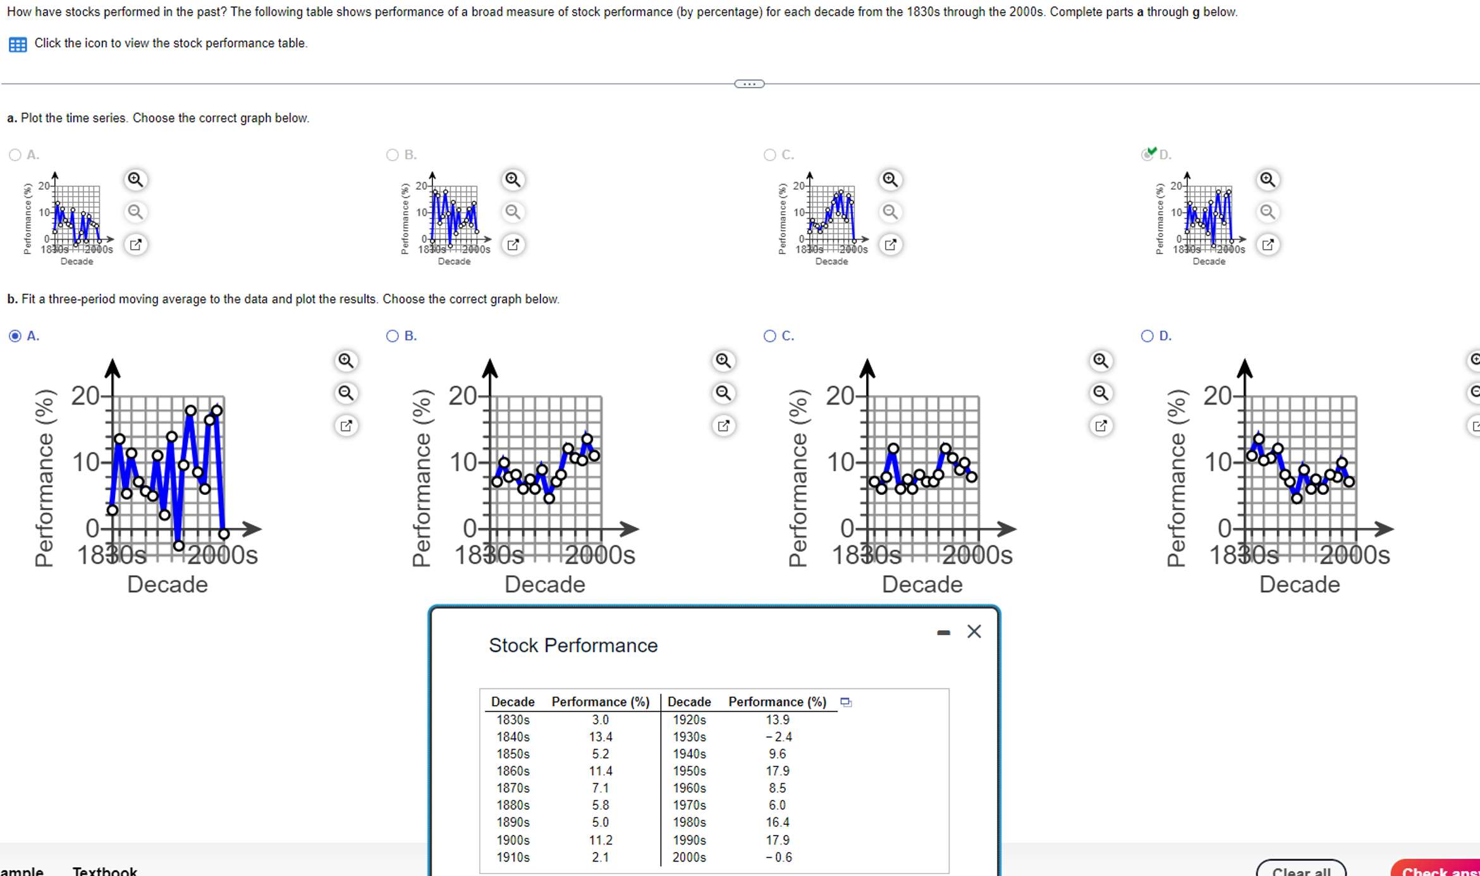Click part a graph C thumbnail

pyautogui.click(x=824, y=218)
